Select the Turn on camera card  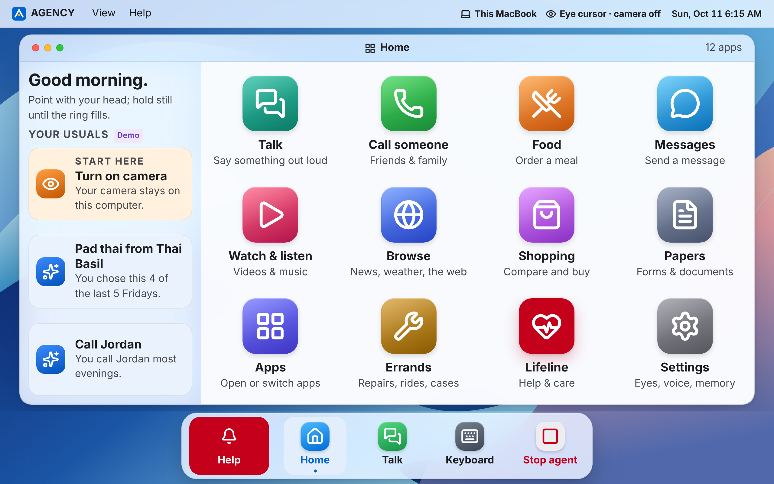[x=110, y=184]
